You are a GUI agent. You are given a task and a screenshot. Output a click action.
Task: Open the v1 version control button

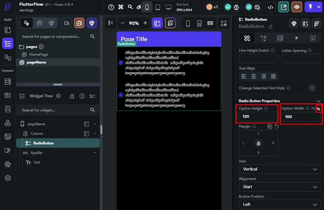212,7
